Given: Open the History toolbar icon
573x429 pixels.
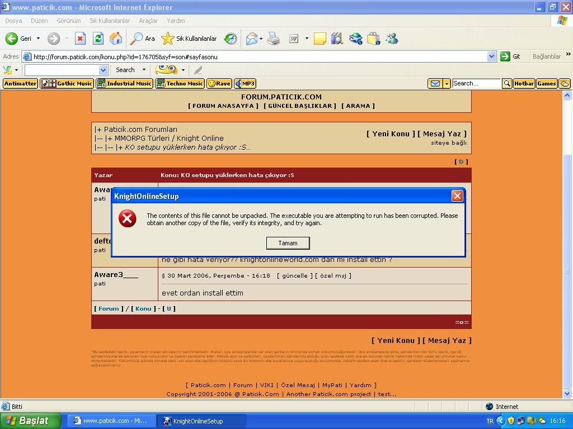Looking at the screenshot, I should (x=231, y=39).
